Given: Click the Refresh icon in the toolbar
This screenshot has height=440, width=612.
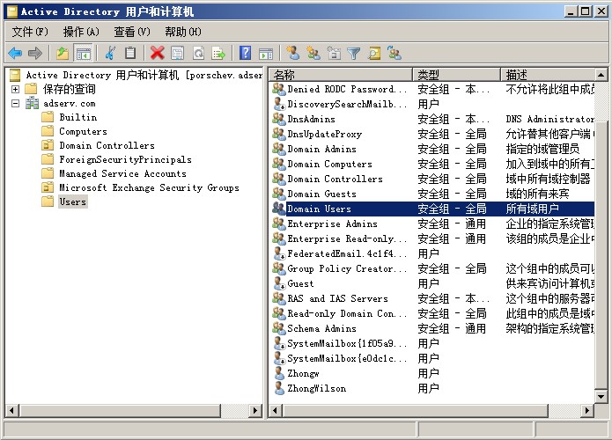Looking at the screenshot, I should (199, 53).
